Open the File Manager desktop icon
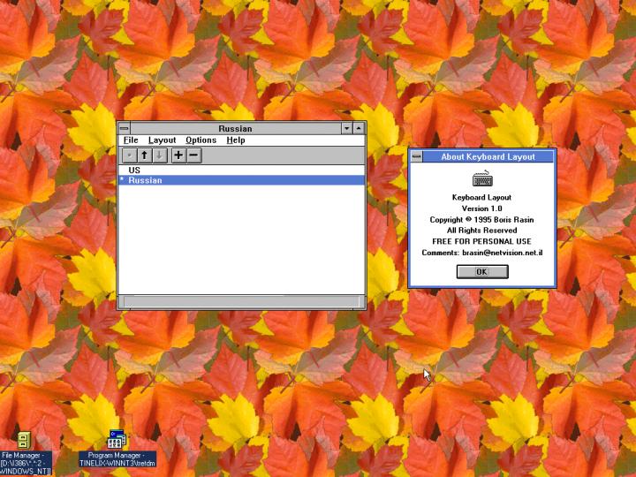 25,440
